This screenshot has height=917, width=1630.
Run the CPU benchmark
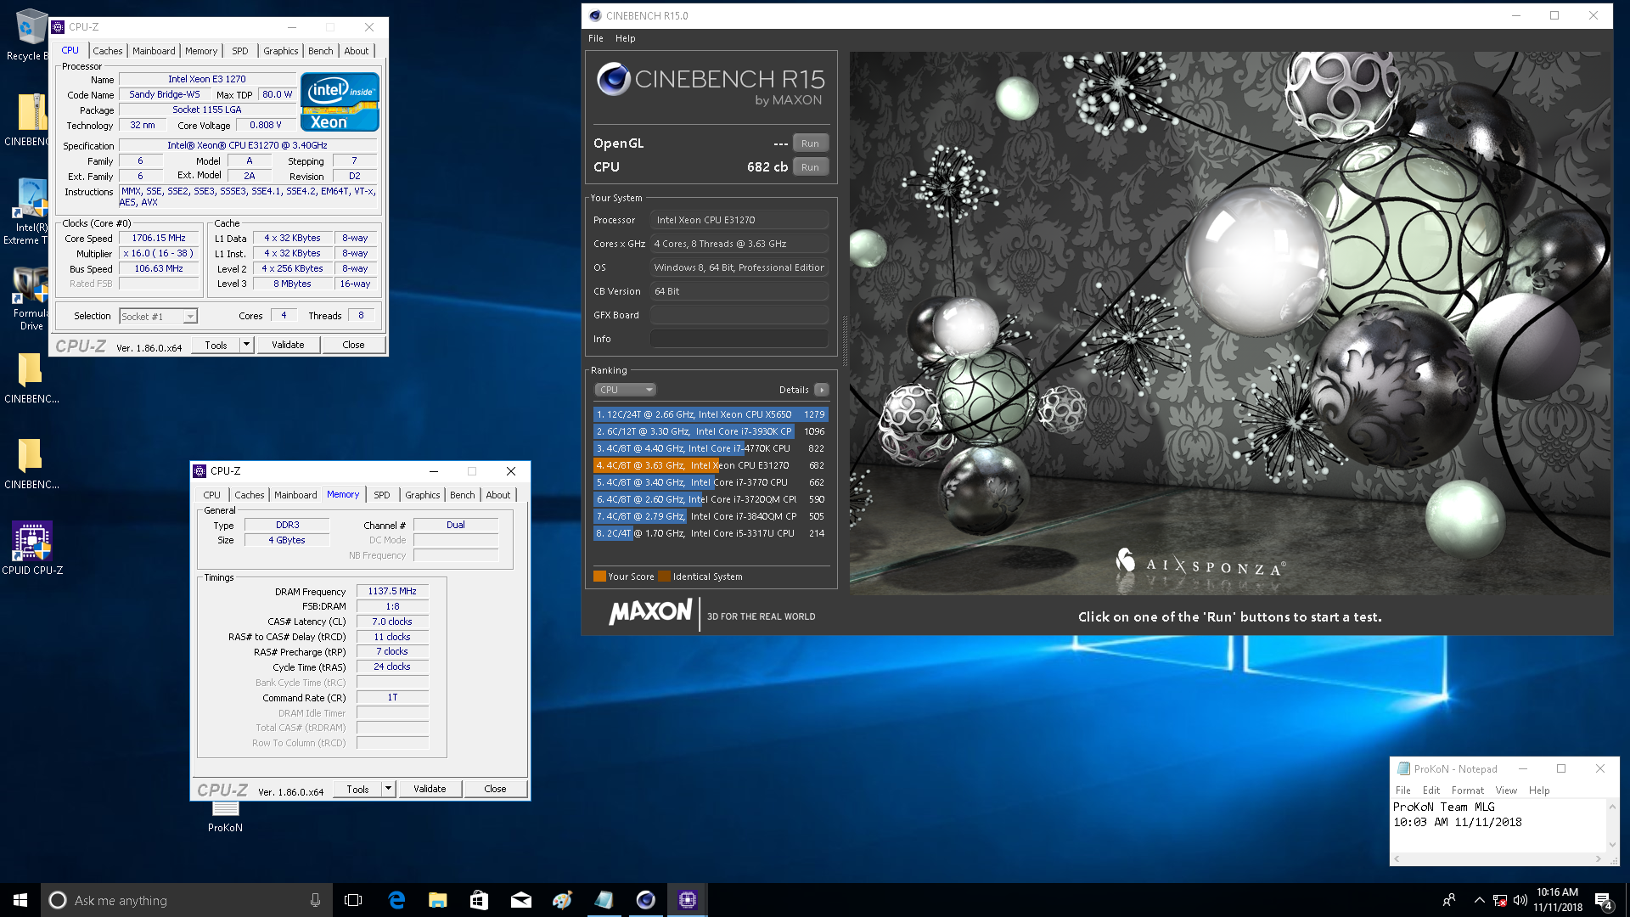coord(810,167)
